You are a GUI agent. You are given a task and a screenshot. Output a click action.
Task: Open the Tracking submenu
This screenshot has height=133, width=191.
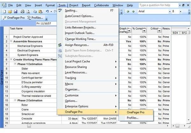click(88, 78)
